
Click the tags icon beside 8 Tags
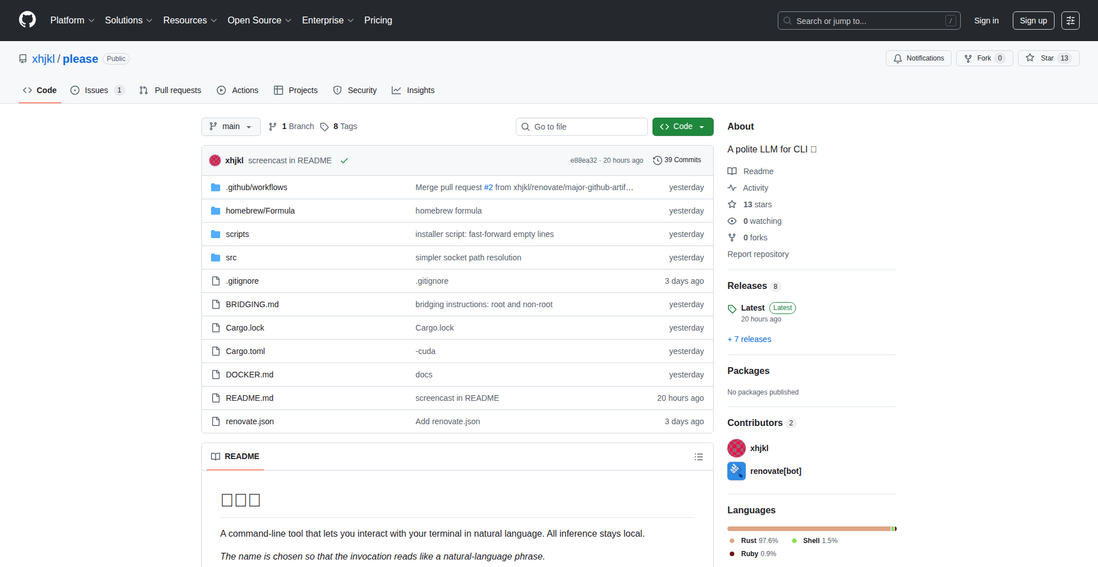point(324,127)
